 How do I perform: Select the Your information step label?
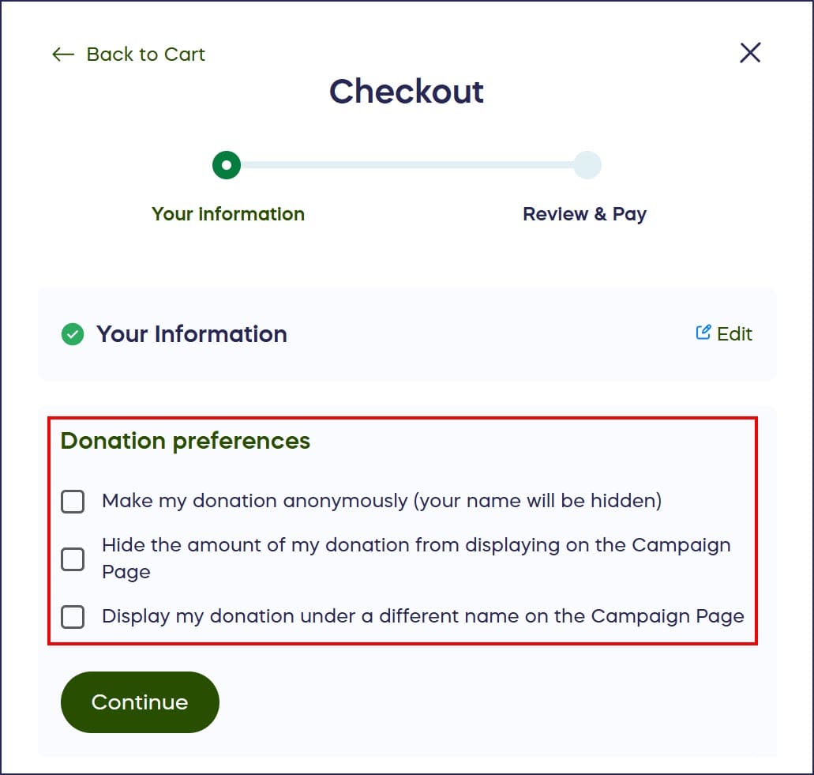point(227,214)
